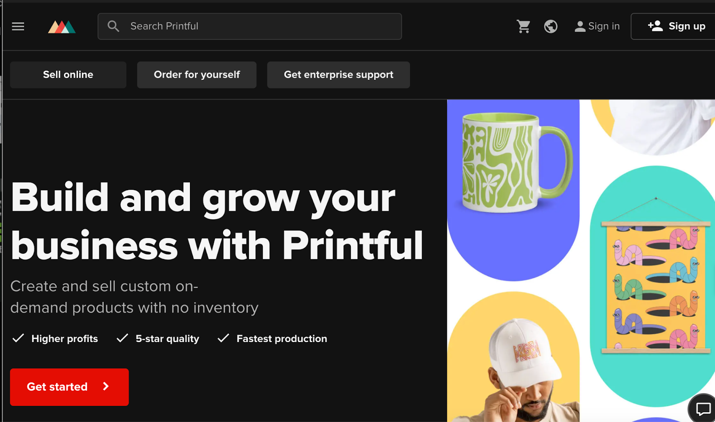Click the 5-star quality checkmark
715x422 pixels.
122,338
